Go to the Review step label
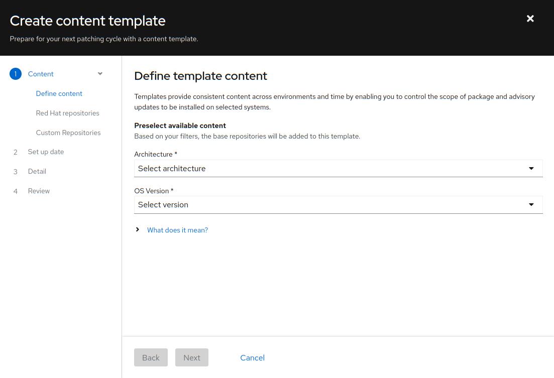Screen dimensions: 554x378 click(39, 191)
